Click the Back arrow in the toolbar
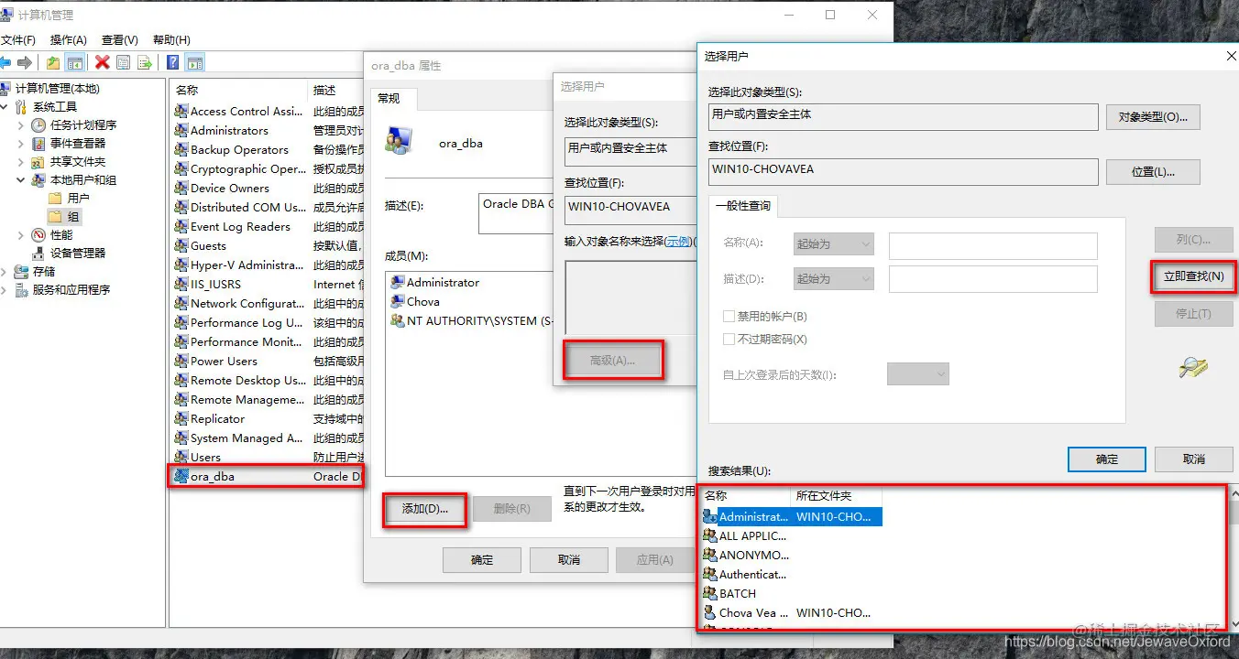Image resolution: width=1239 pixels, height=659 pixels. click(5, 62)
